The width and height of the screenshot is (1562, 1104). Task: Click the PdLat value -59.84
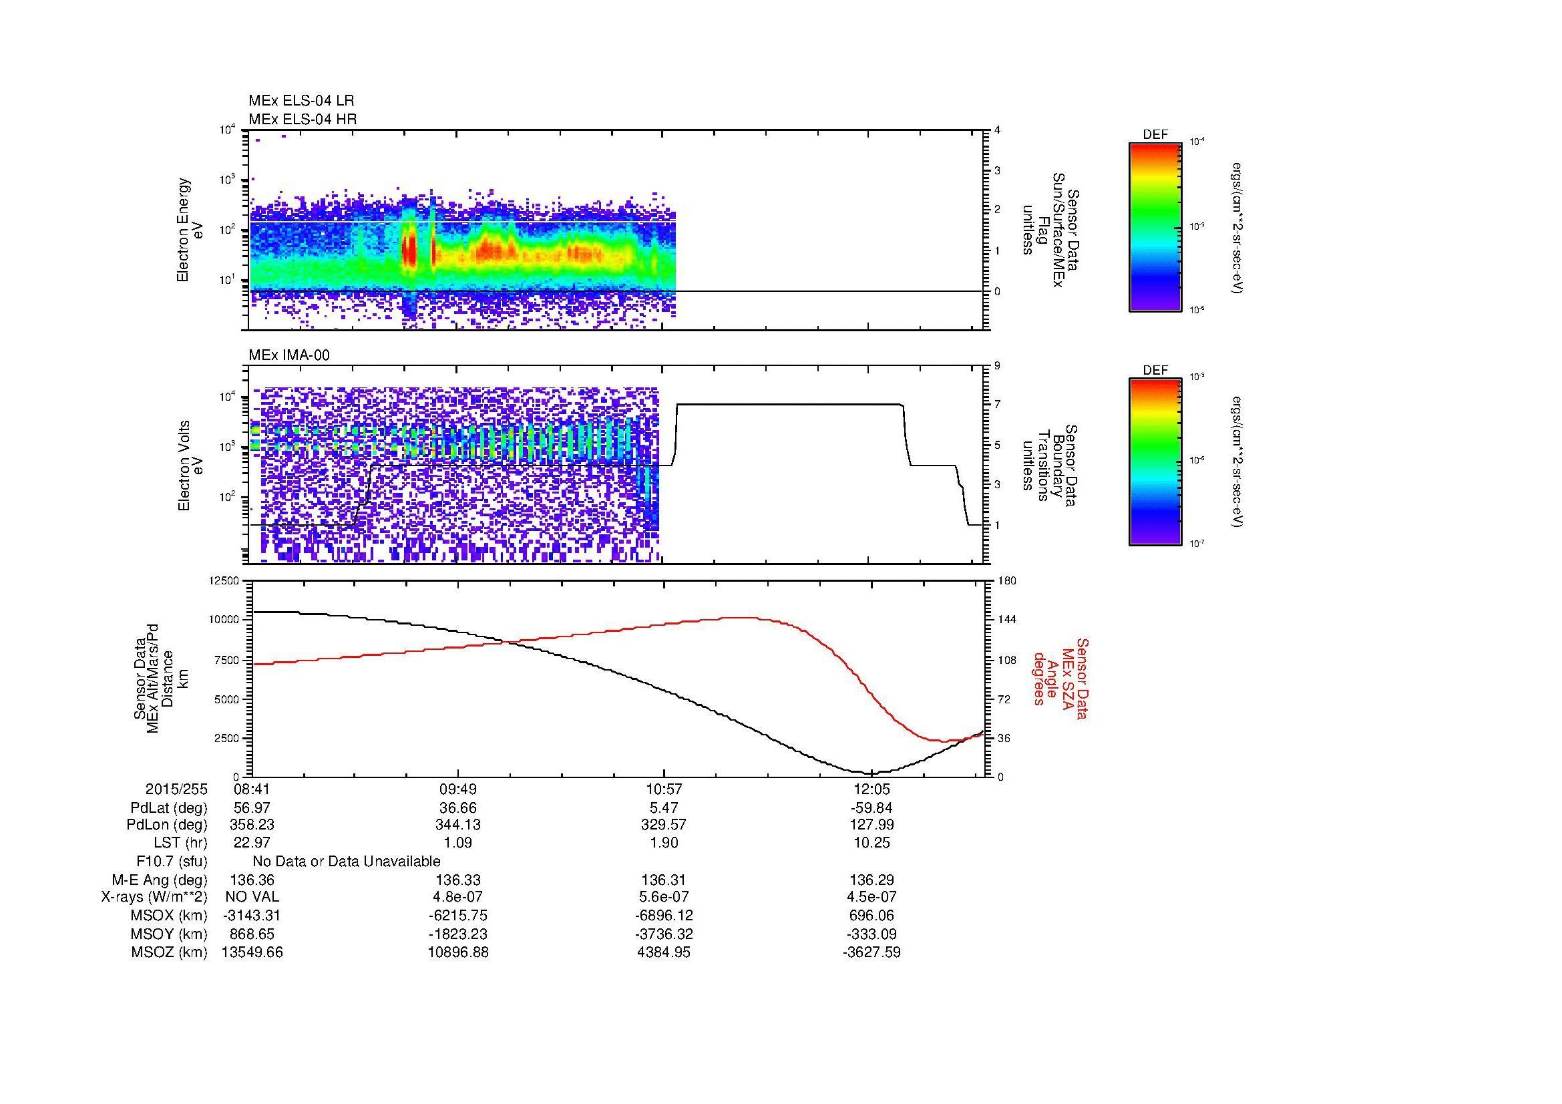coord(871,808)
